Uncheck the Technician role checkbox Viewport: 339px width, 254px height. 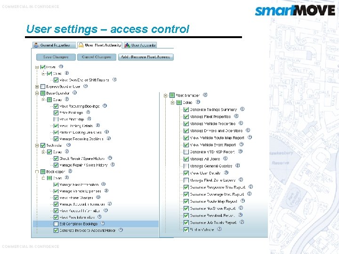pyautogui.click(x=43, y=145)
